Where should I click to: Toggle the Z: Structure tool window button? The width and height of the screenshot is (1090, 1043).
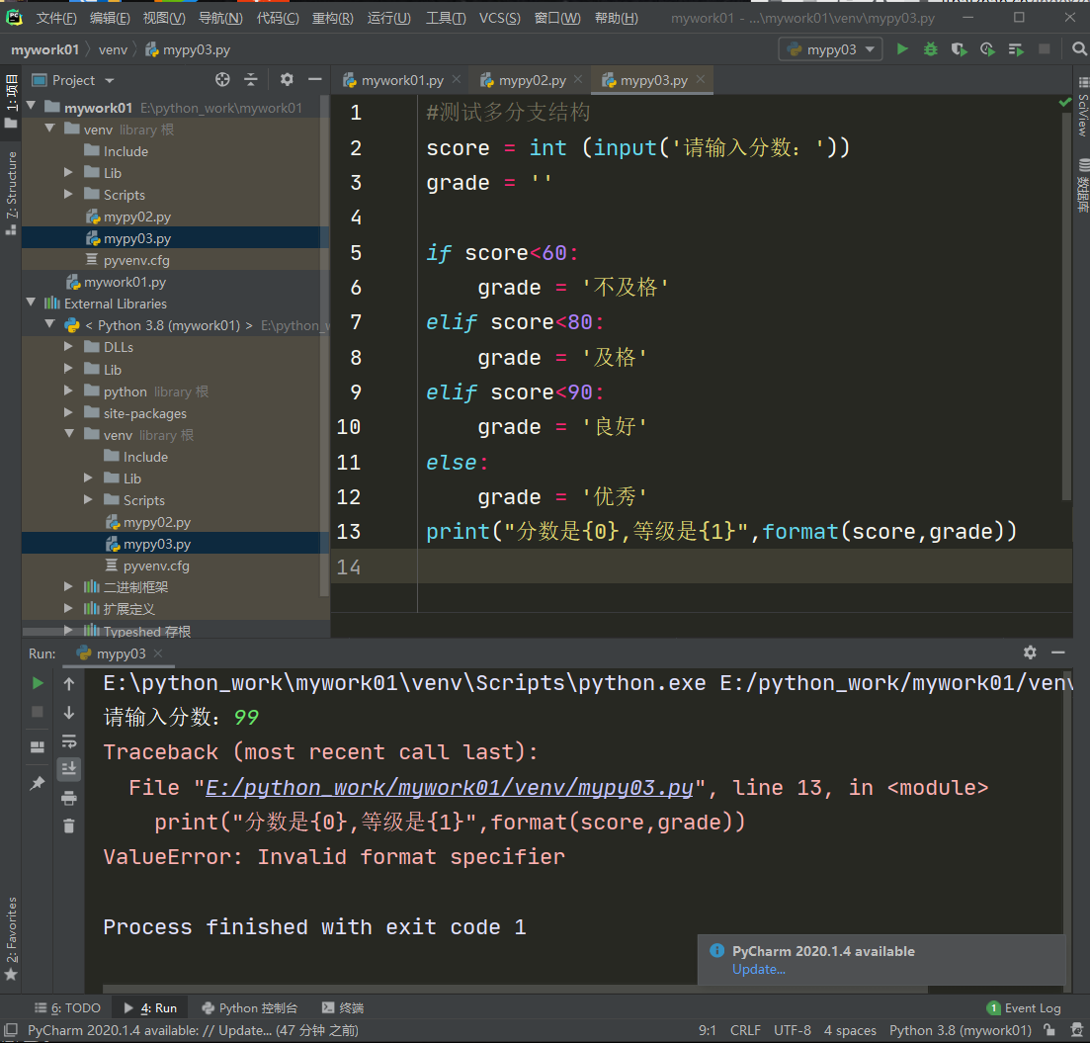11,193
